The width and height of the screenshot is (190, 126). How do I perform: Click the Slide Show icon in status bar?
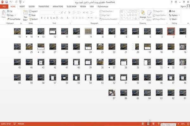[159, 124]
